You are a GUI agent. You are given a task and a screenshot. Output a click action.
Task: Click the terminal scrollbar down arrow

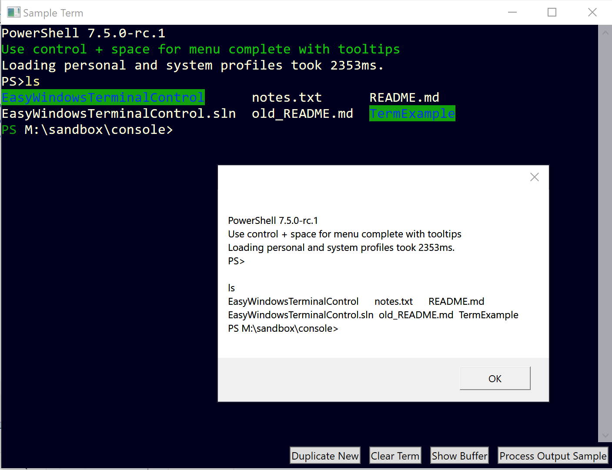[x=605, y=435]
